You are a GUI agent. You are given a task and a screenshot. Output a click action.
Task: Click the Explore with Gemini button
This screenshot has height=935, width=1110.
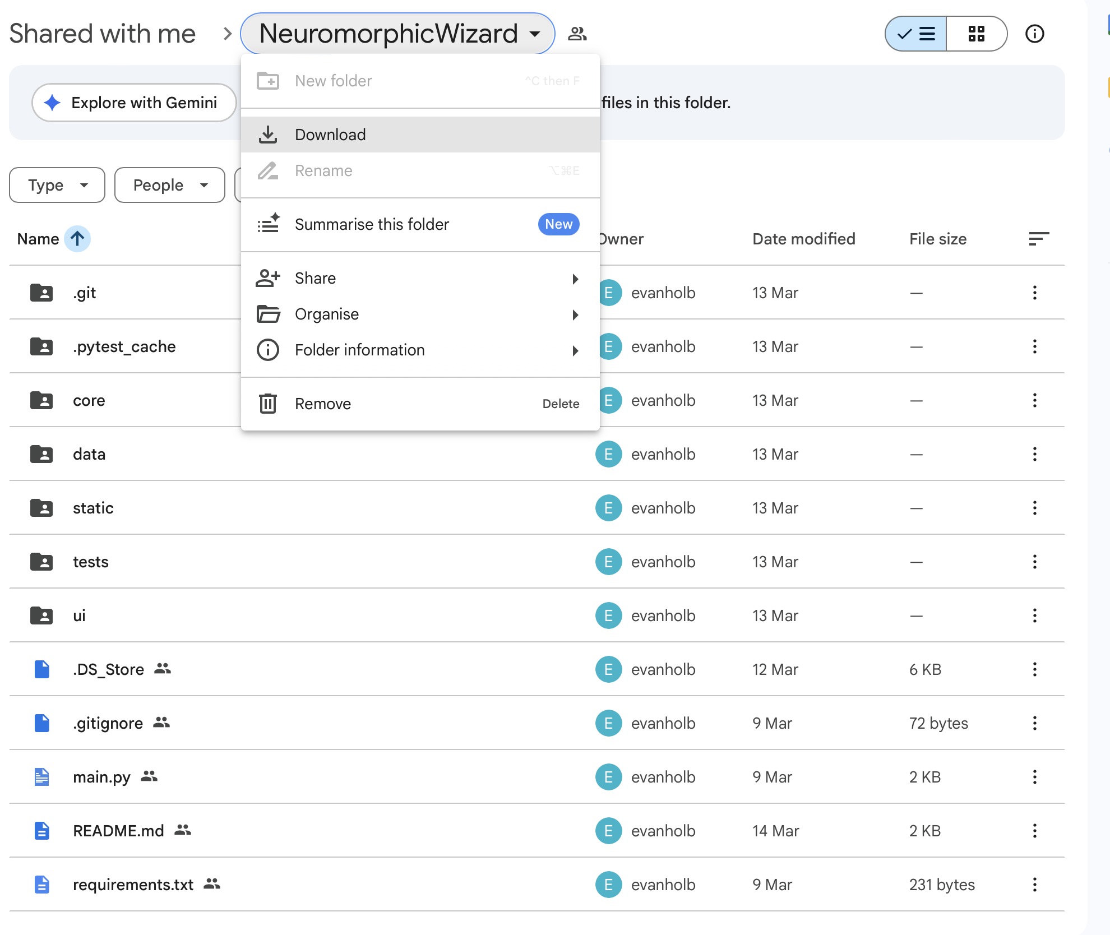pos(133,103)
